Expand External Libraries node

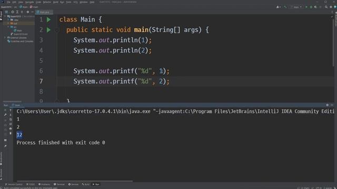tap(5, 38)
